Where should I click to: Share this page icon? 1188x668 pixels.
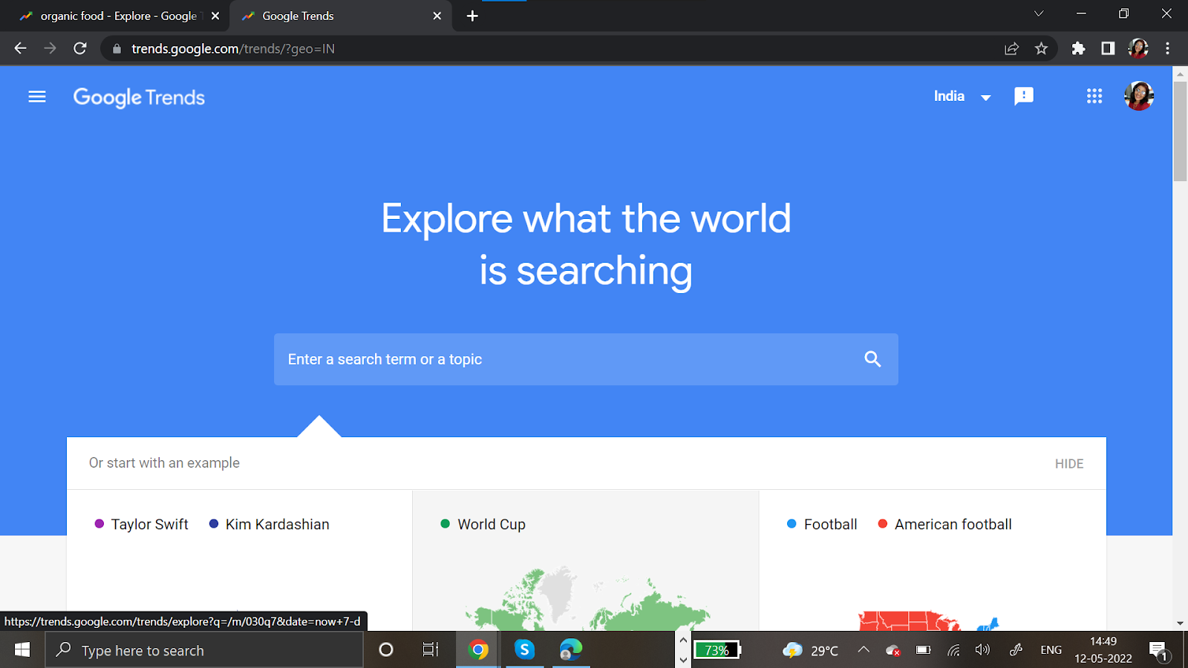coord(1011,48)
